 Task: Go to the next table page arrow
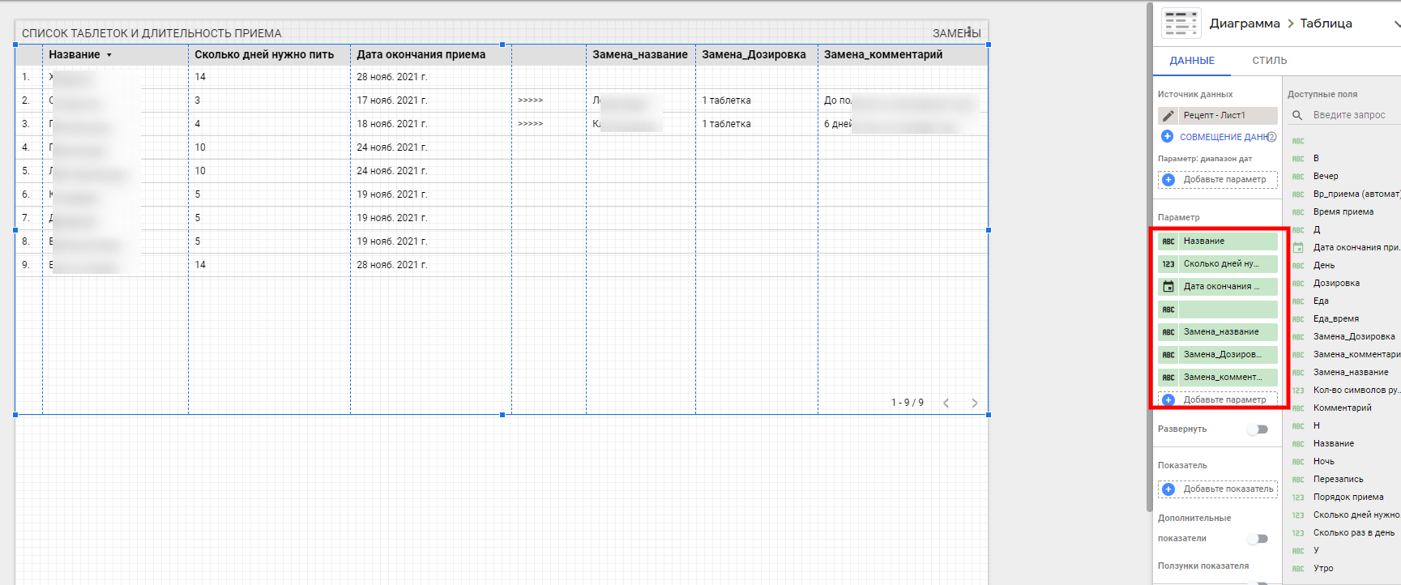[974, 403]
